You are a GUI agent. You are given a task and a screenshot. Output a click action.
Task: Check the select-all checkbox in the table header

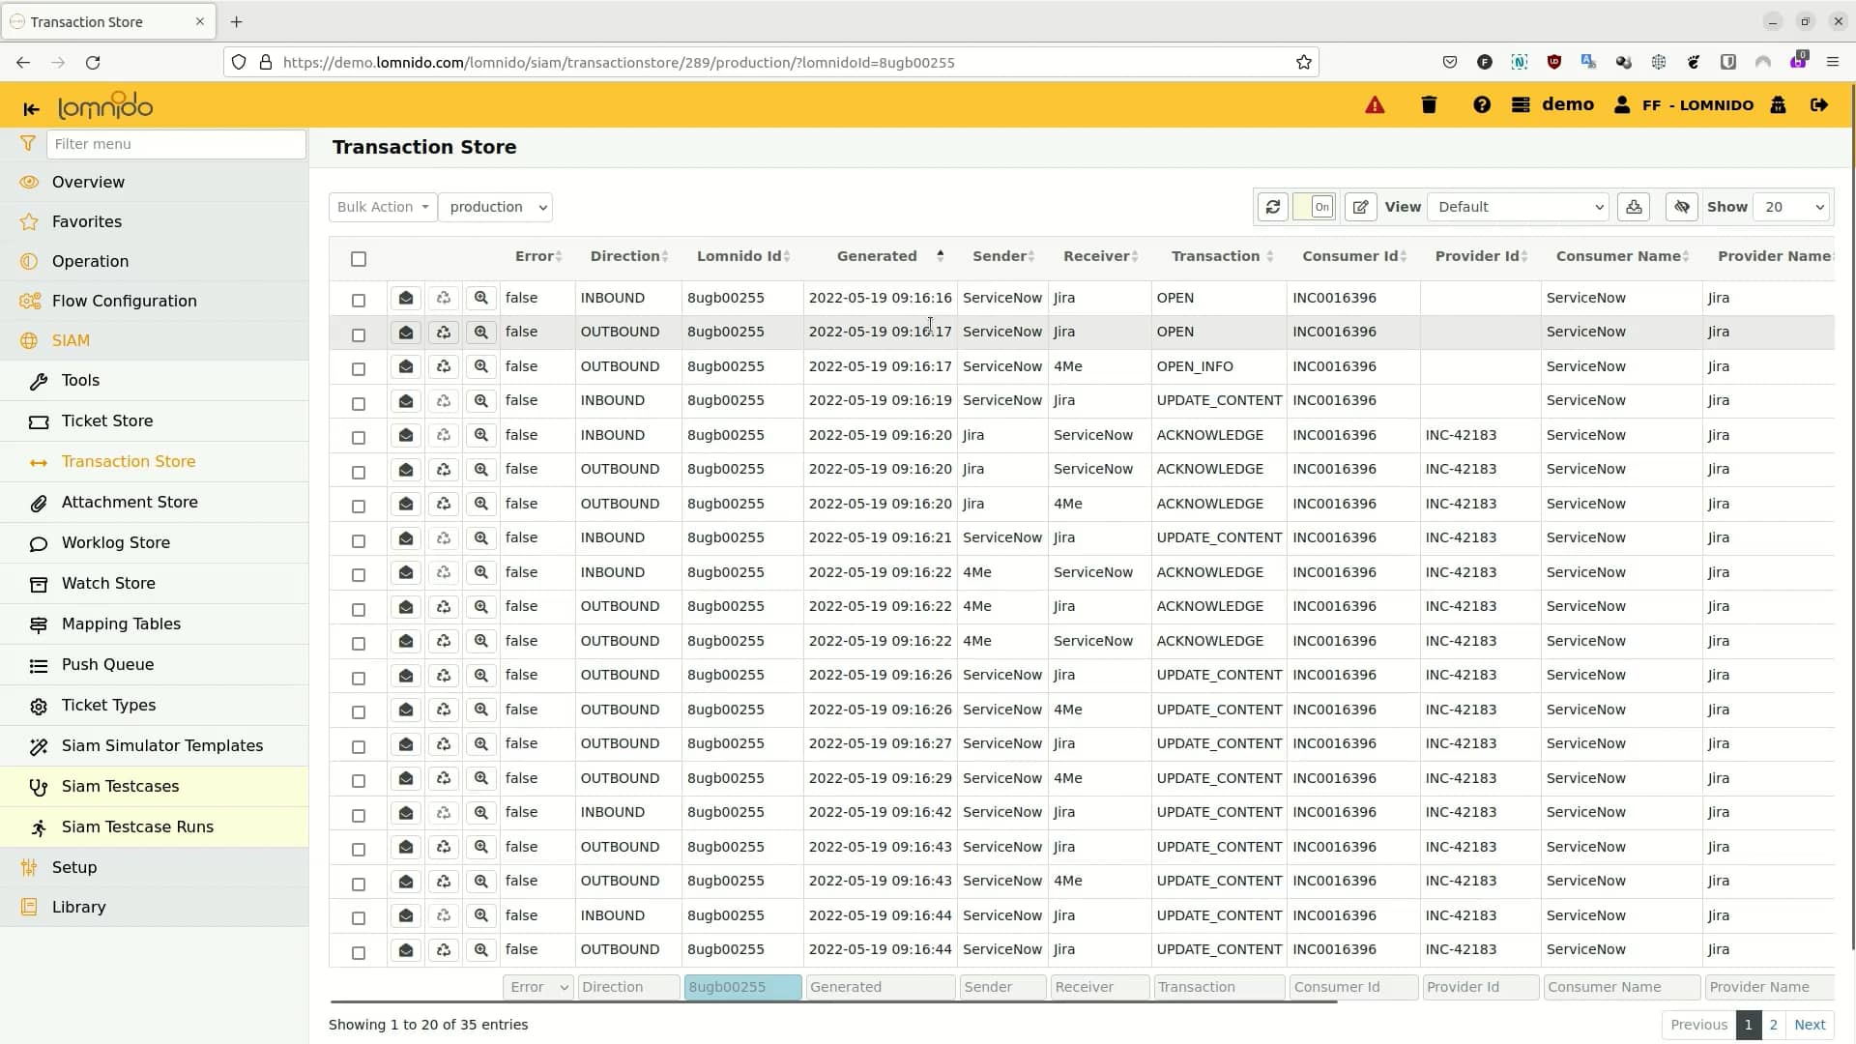(x=359, y=259)
